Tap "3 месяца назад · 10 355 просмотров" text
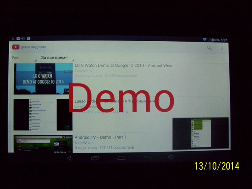The width and height of the screenshot is (252, 189). pos(105,76)
